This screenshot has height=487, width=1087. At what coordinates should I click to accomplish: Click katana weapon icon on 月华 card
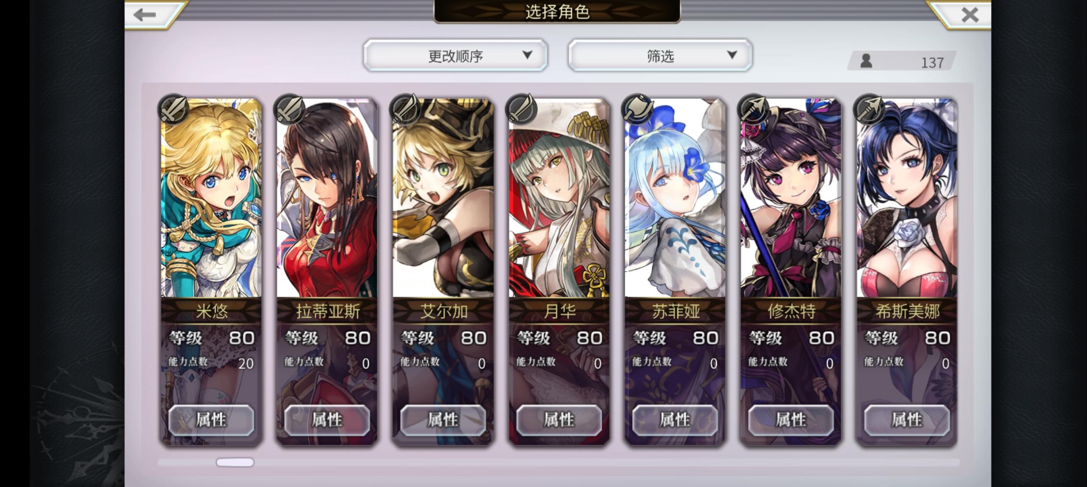tap(521, 109)
